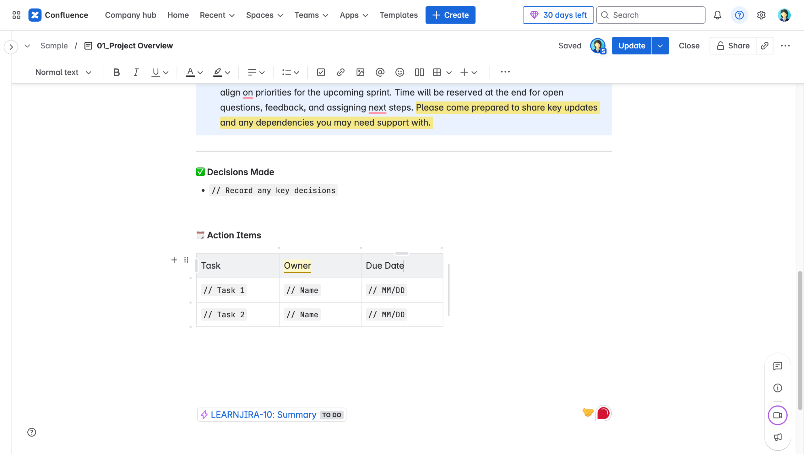The height and width of the screenshot is (454, 804).
Task: Go to Templates in top navigation
Action: tap(399, 15)
